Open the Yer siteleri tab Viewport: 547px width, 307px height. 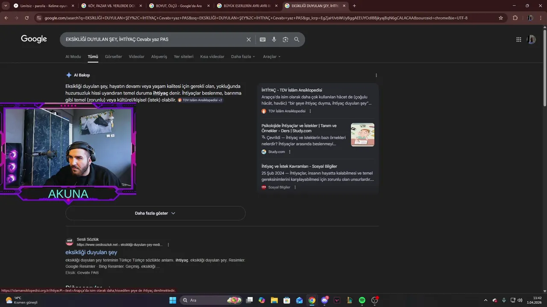[183, 57]
